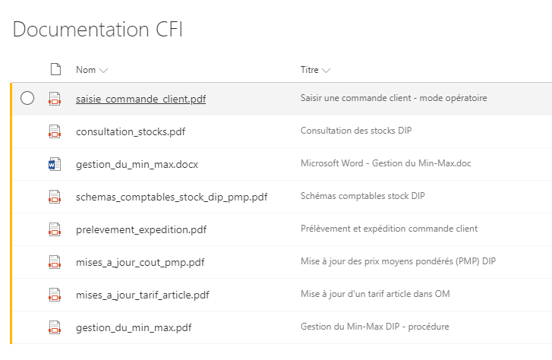Click the PDF icon for schemas_comptables_stock_dip_pmp.pdf
Screen dimensions: 552x360
click(x=54, y=197)
